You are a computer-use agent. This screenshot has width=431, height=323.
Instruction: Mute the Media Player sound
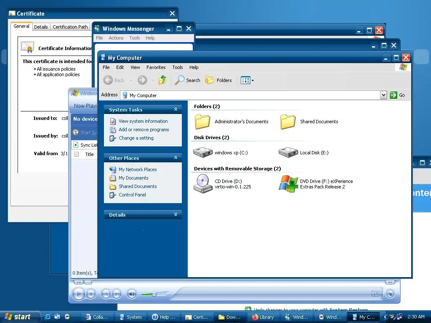point(132,294)
